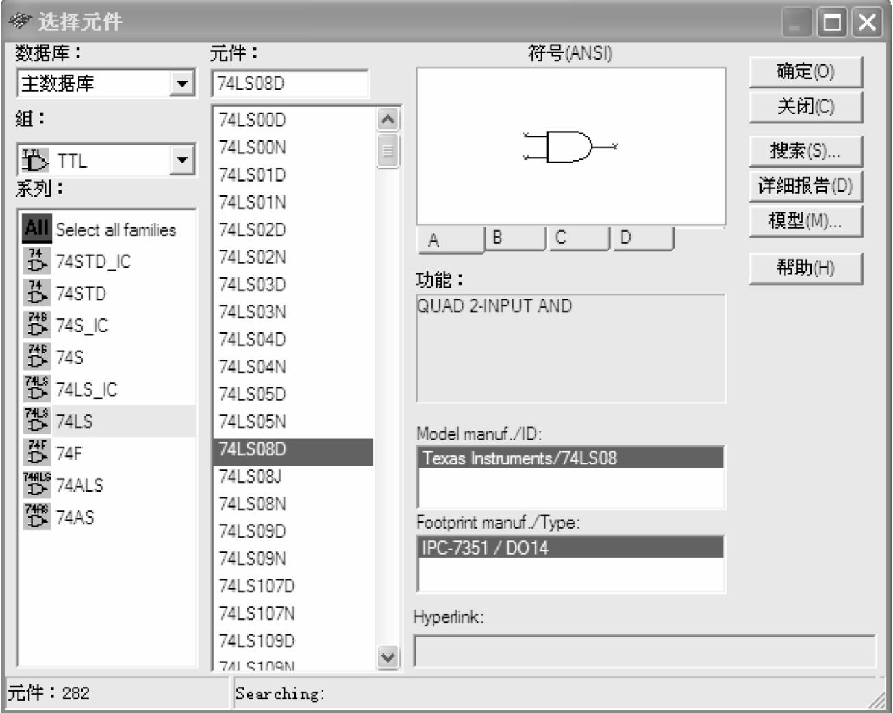This screenshot has height=713, width=893.
Task: Select the Texas Instruments/74LS08 model entry
Action: click(570, 458)
